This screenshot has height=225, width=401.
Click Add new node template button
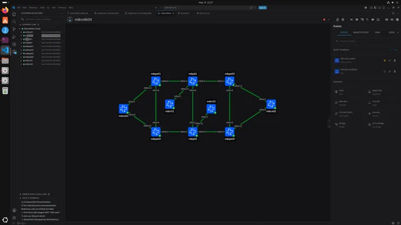tap(393, 50)
